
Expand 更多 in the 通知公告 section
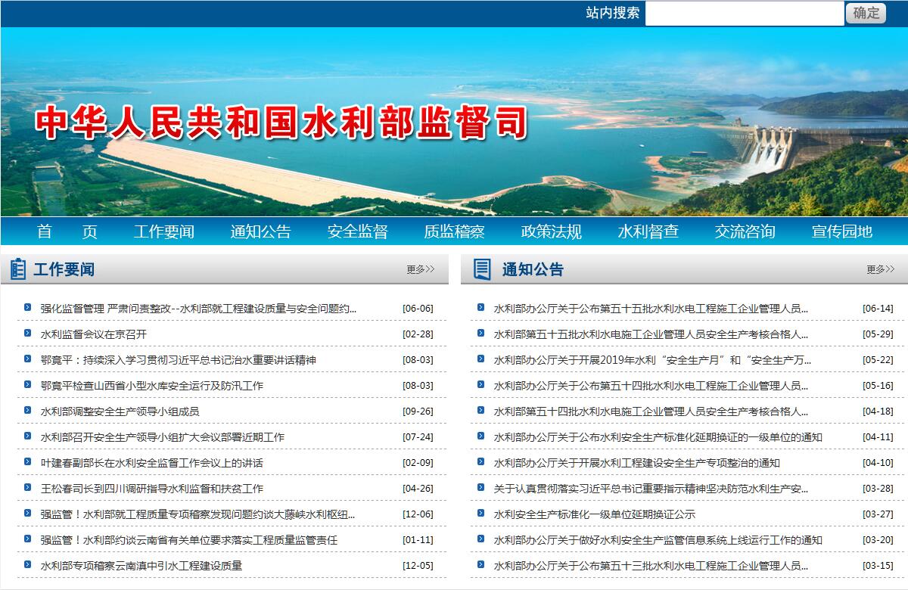(880, 269)
